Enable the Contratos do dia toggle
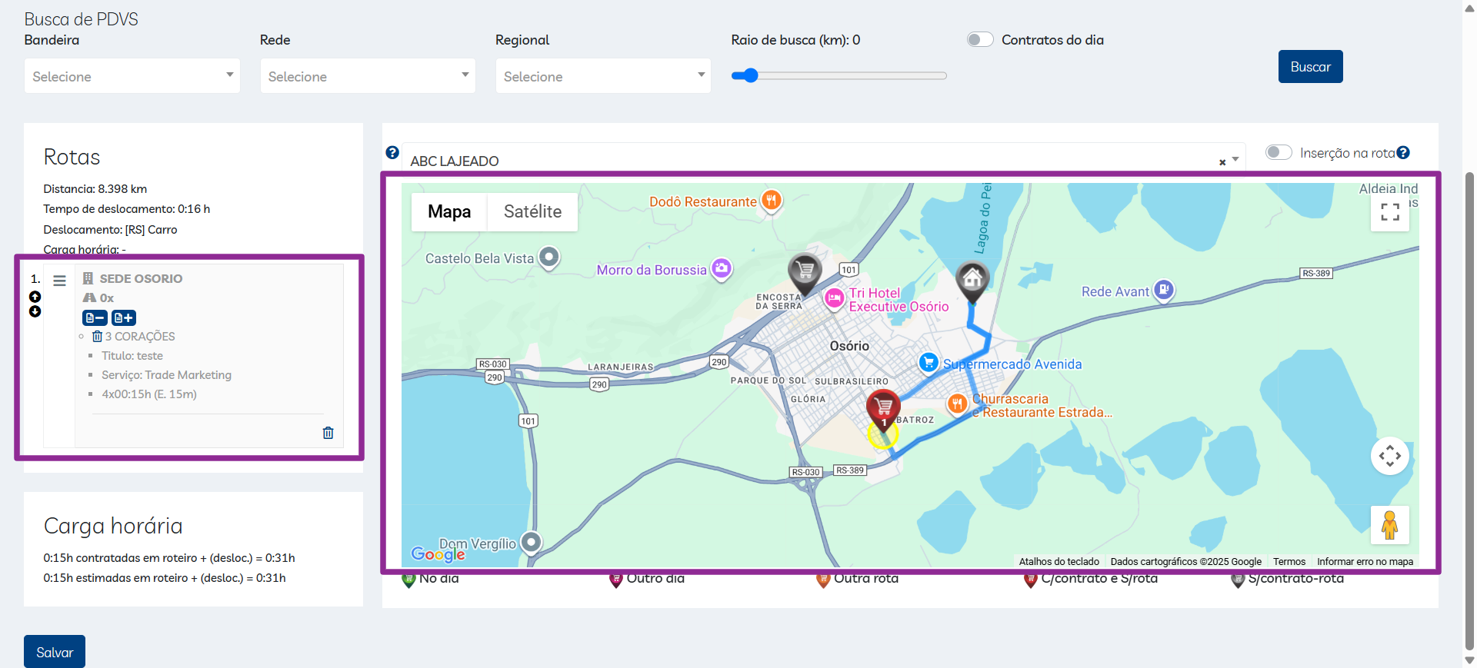The image size is (1477, 668). (x=980, y=40)
